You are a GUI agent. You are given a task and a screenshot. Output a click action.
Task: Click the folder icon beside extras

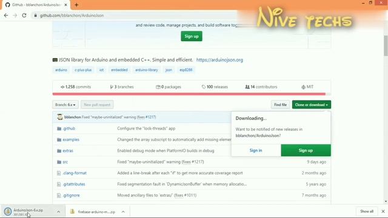(59, 151)
